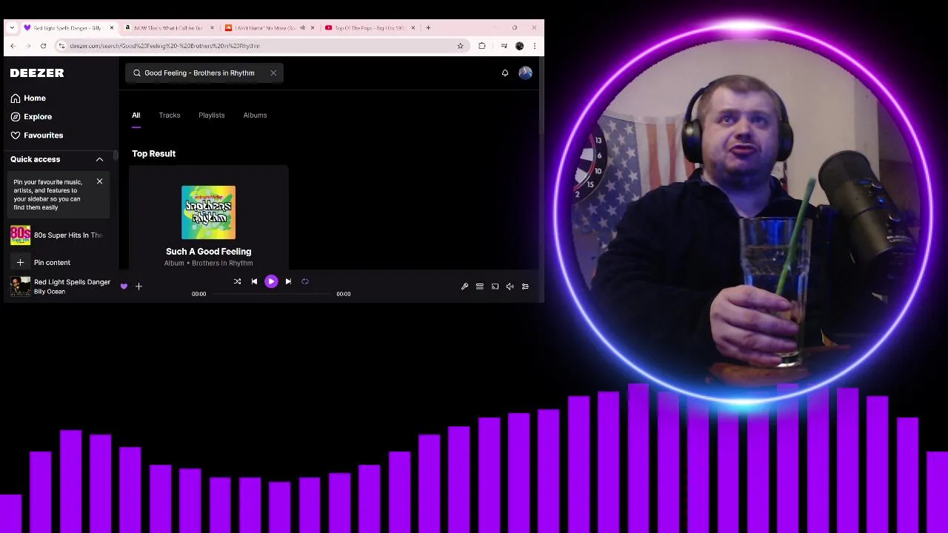Add current track to a playlist
The width and height of the screenshot is (948, 533).
[x=138, y=286]
